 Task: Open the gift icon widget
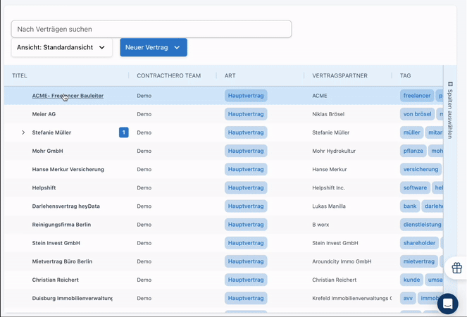456,268
